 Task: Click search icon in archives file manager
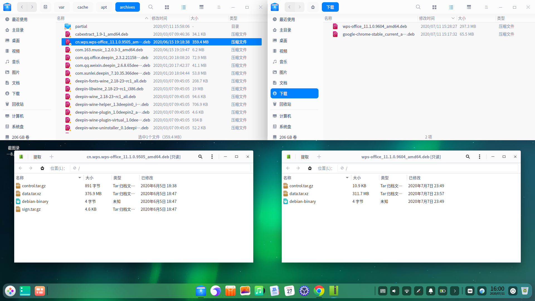[151, 7]
